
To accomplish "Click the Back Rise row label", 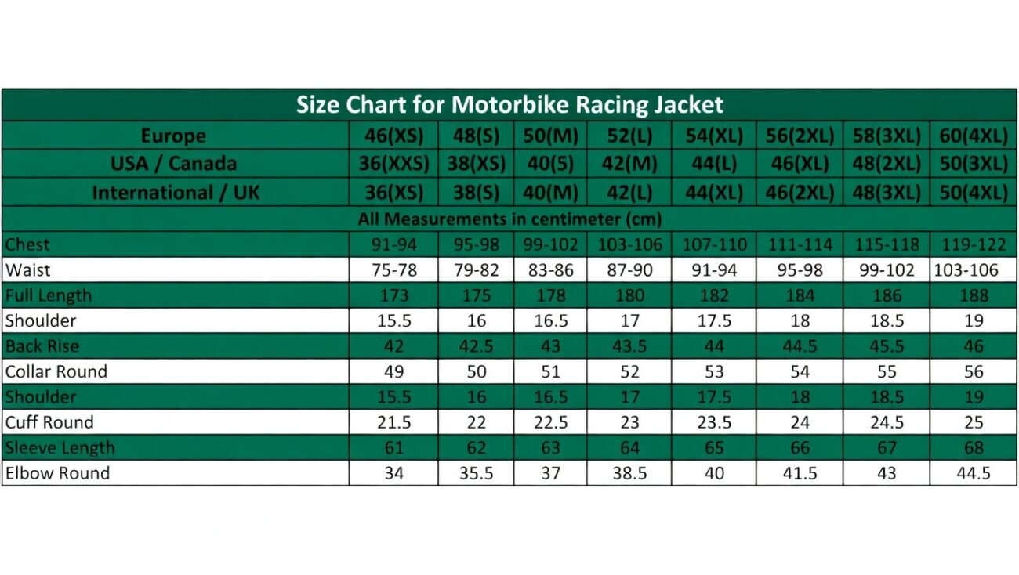I will tap(42, 346).
